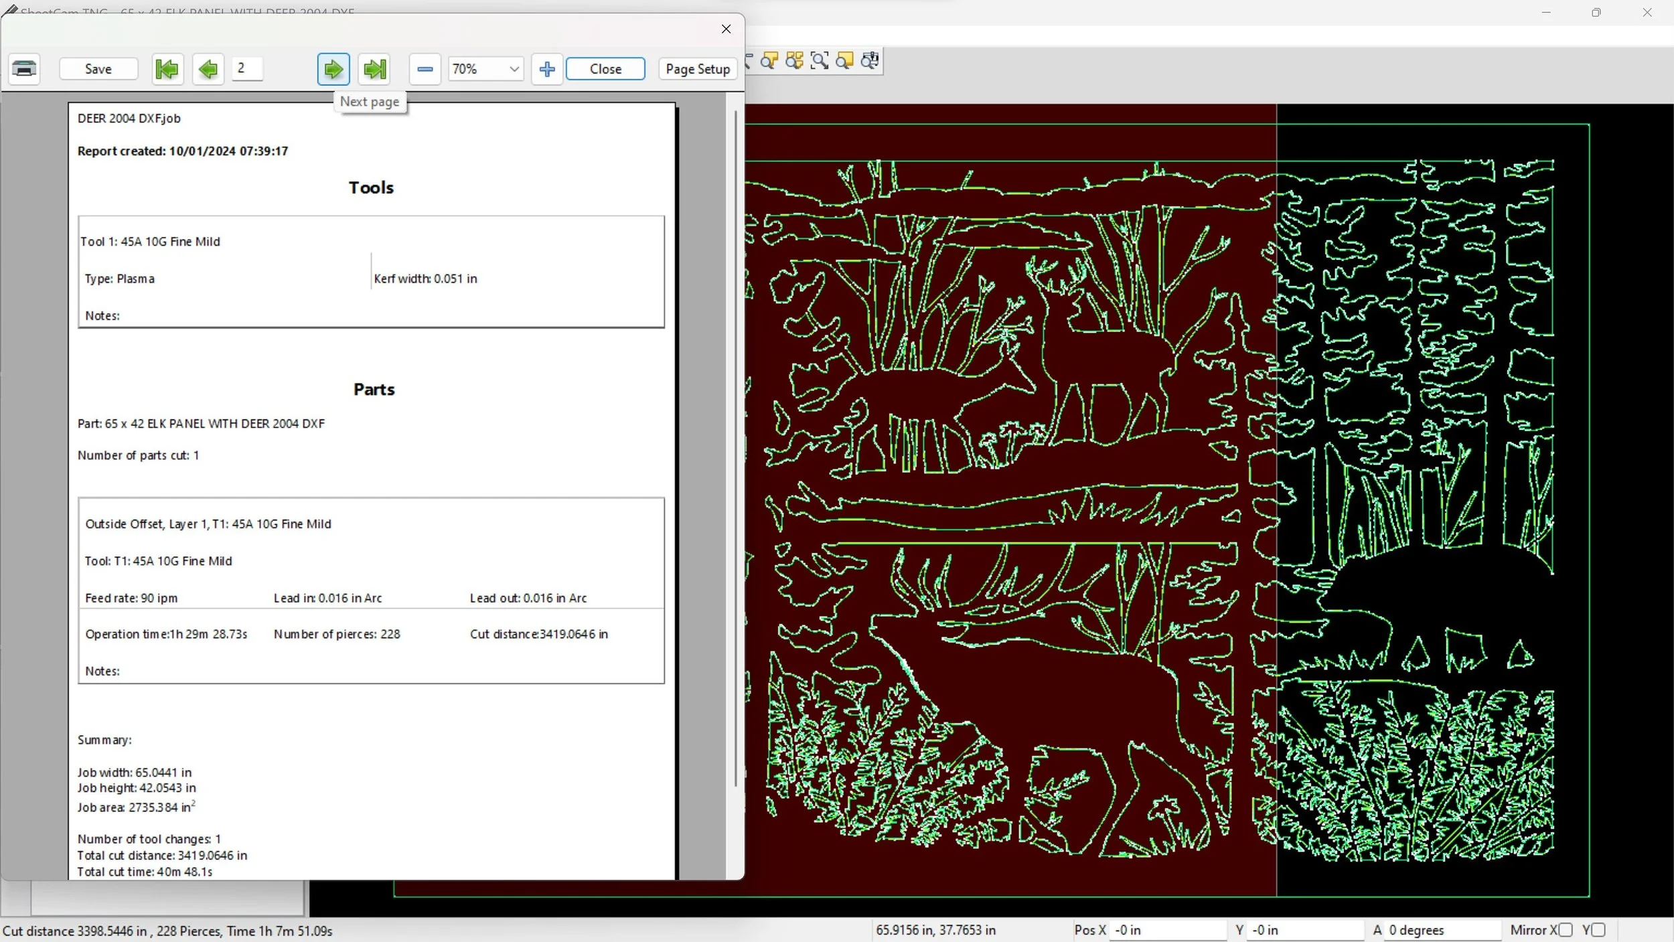Viewport: 1674px width, 942px height.
Task: Enable the Mirror Y checkbox
Action: (x=1598, y=930)
